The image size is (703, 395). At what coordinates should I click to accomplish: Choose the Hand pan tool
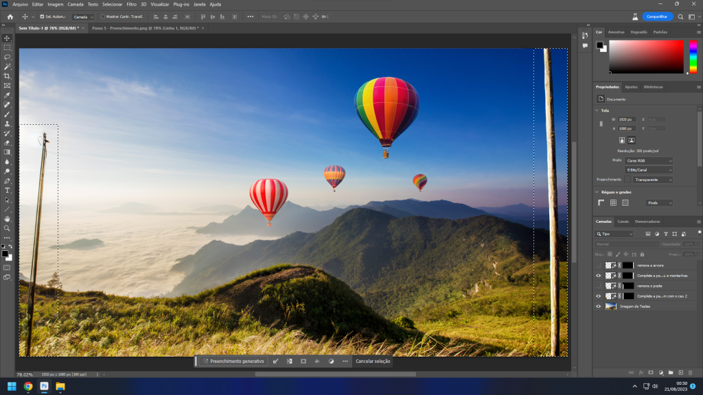pos(8,219)
